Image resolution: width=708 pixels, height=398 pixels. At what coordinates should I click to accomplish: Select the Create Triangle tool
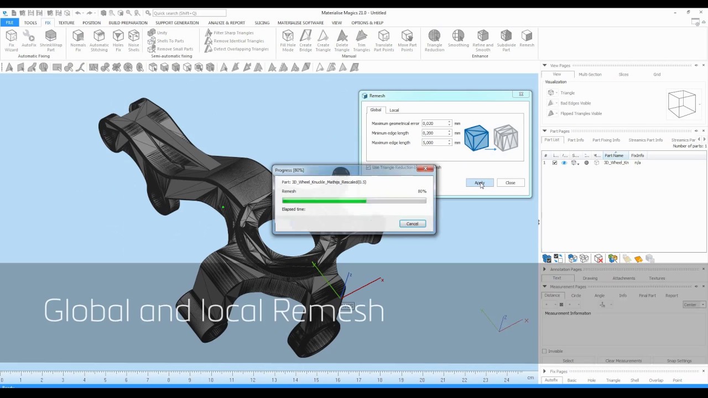tap(323, 41)
